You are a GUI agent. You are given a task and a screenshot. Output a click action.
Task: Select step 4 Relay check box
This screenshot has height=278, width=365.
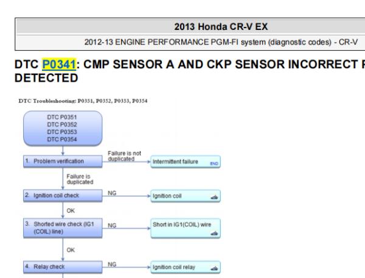coord(63,266)
